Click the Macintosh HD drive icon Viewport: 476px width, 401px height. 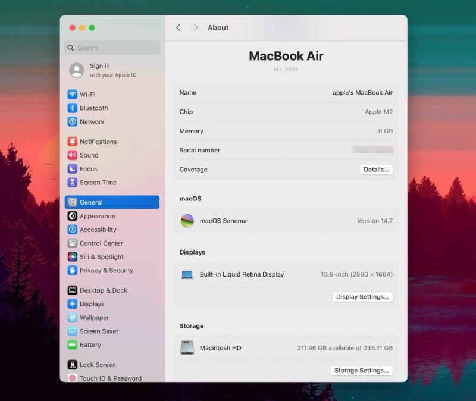tap(187, 348)
